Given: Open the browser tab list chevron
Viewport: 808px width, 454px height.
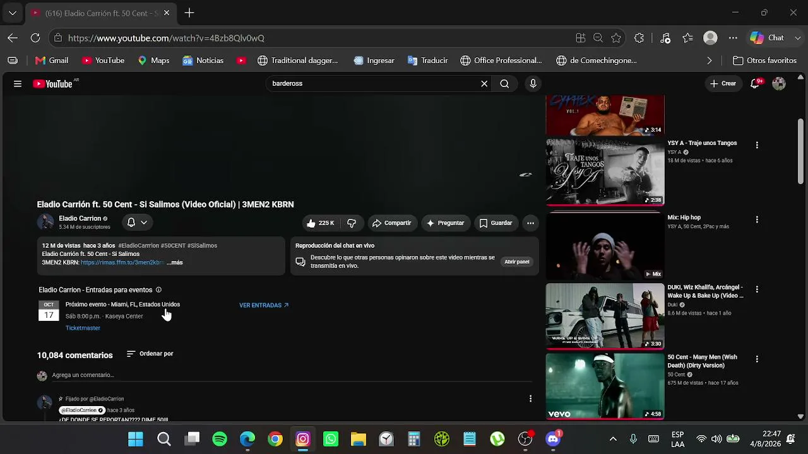Looking at the screenshot, I should (12, 13).
